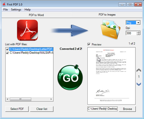The image size is (144, 119).
Task: Click file list scrollbar right arrow
Action: click(x=51, y=99)
